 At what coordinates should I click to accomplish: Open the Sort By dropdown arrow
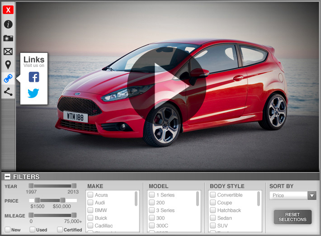click(x=312, y=195)
